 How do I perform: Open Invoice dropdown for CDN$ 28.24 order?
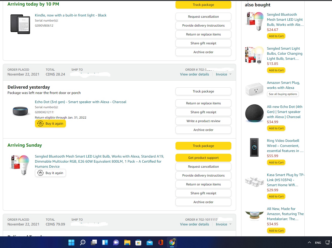[x=223, y=74]
